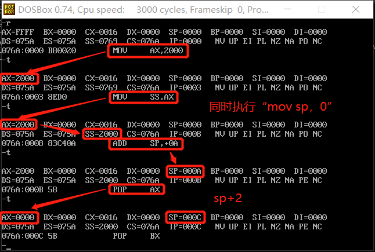The height and width of the screenshot is (252, 375).
Task: Click the "-r" command line
Action: (x=6, y=23)
